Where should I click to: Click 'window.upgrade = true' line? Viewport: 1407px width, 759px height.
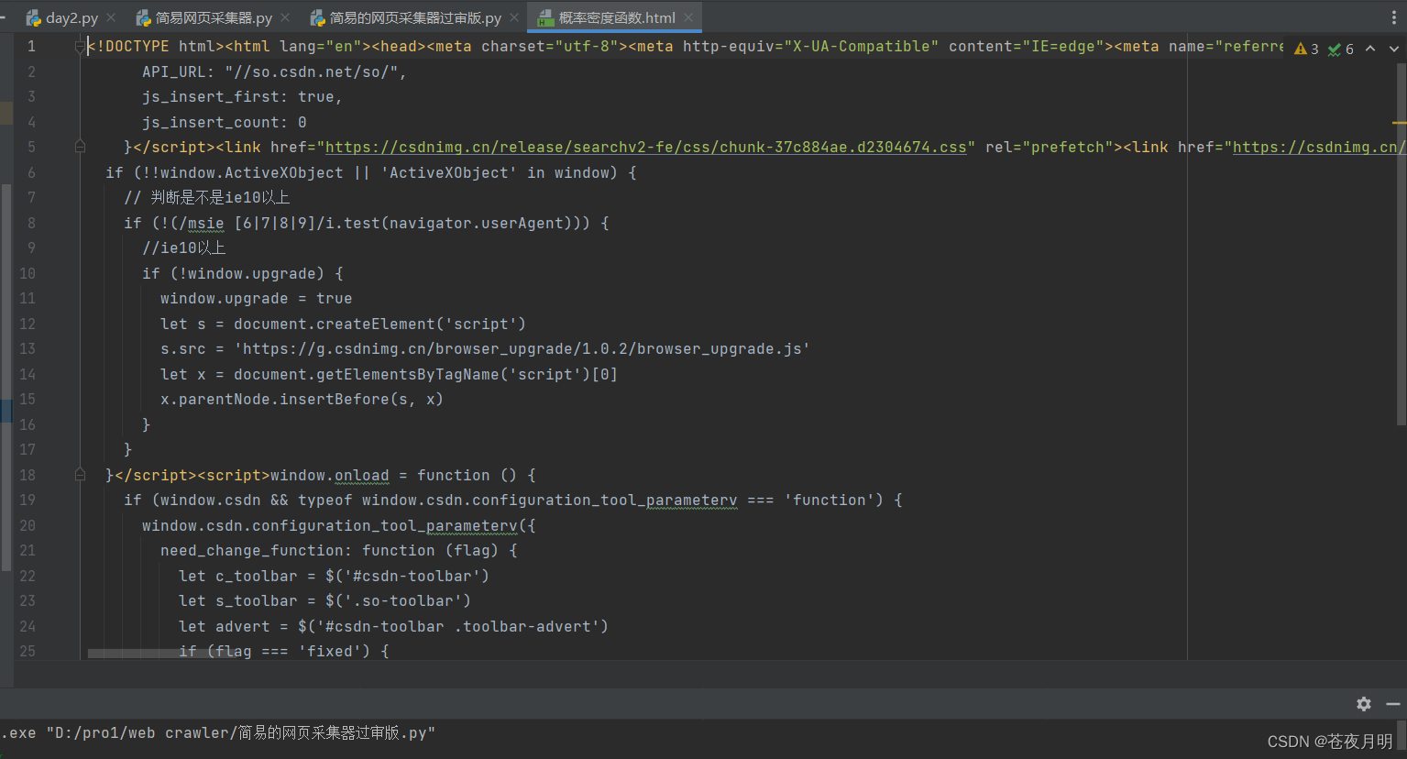pos(256,298)
